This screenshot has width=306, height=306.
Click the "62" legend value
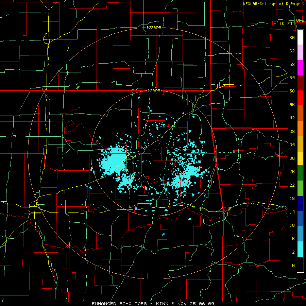click(292, 51)
